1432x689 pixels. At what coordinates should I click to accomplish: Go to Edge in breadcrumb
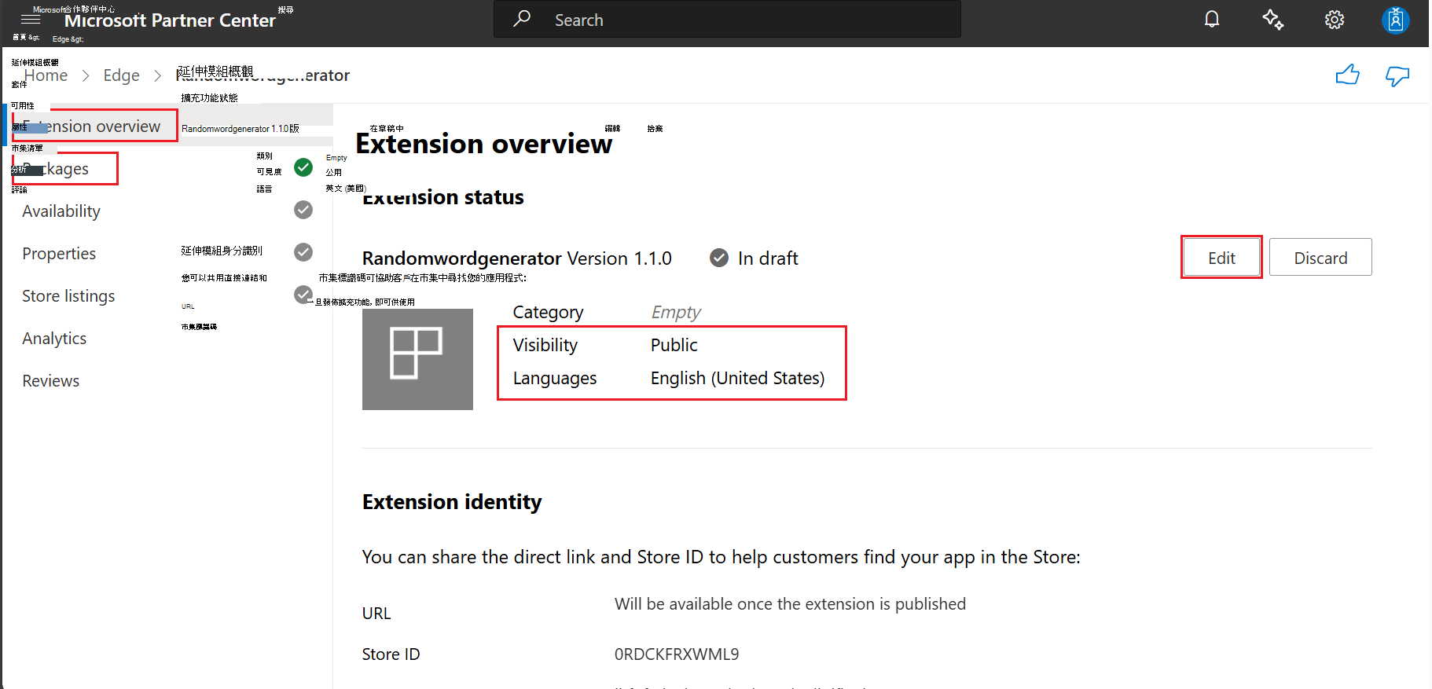(x=122, y=75)
